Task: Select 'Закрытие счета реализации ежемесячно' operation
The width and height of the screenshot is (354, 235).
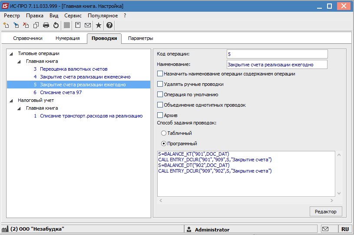Action: pos(85,77)
